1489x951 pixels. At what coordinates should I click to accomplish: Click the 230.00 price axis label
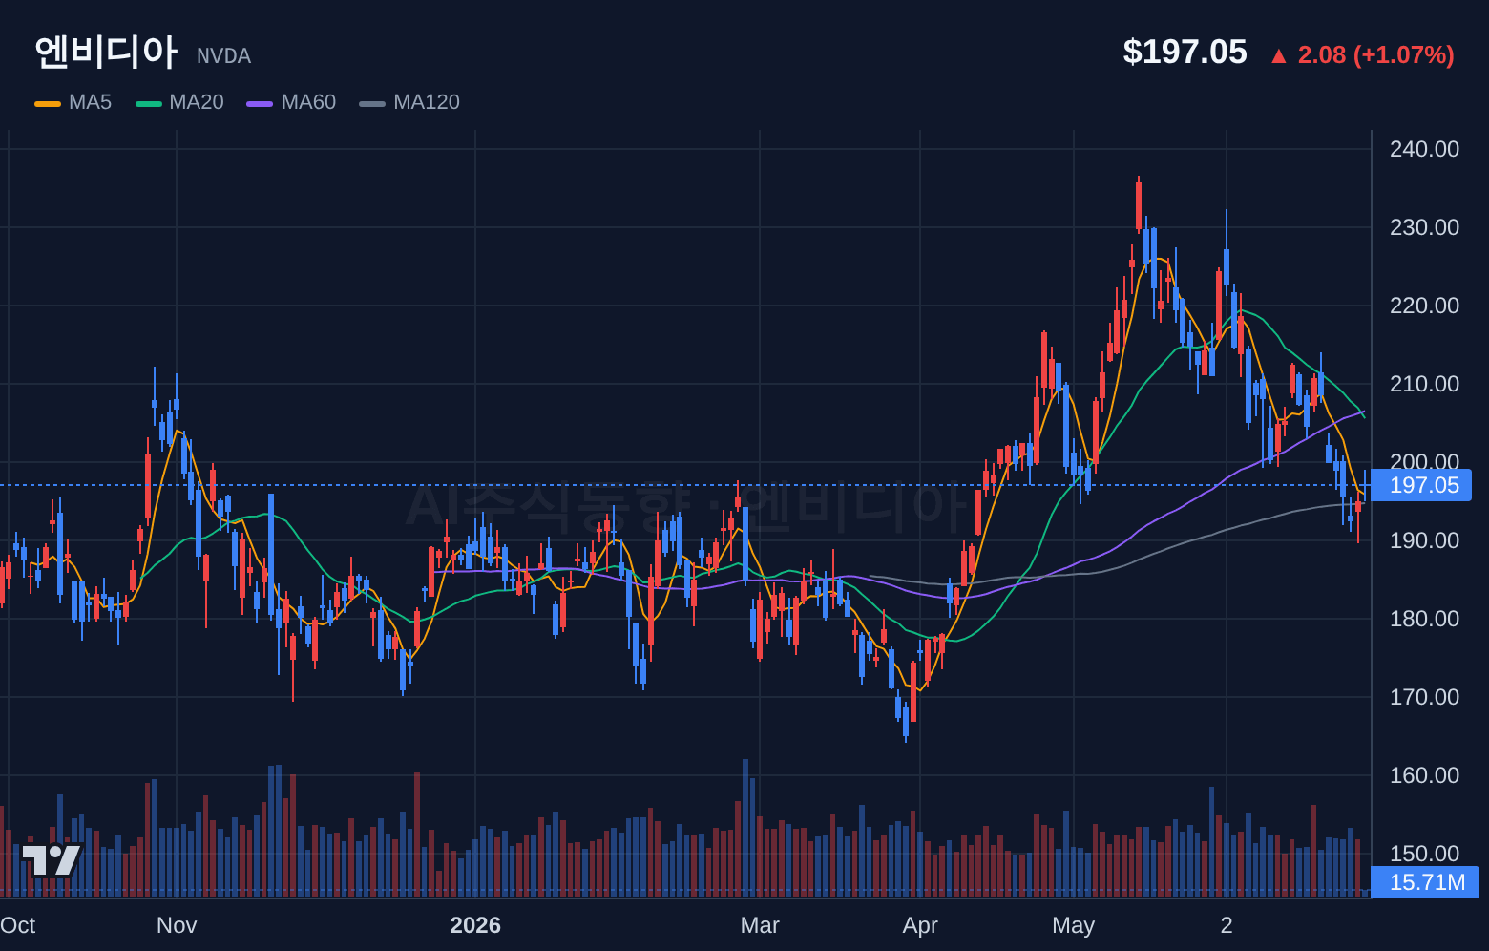coord(1424,227)
